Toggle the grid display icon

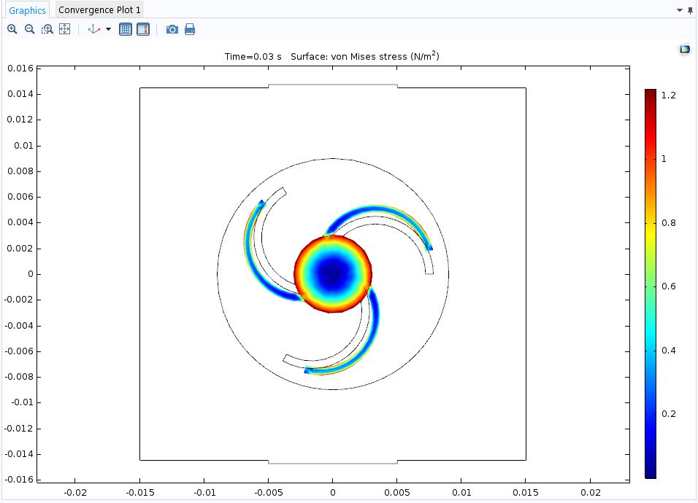click(126, 29)
